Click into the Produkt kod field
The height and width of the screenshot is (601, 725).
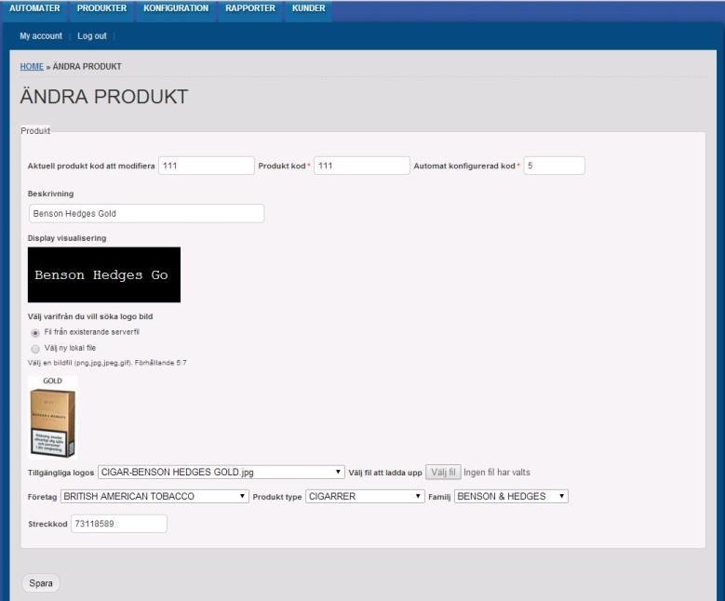tap(362, 166)
